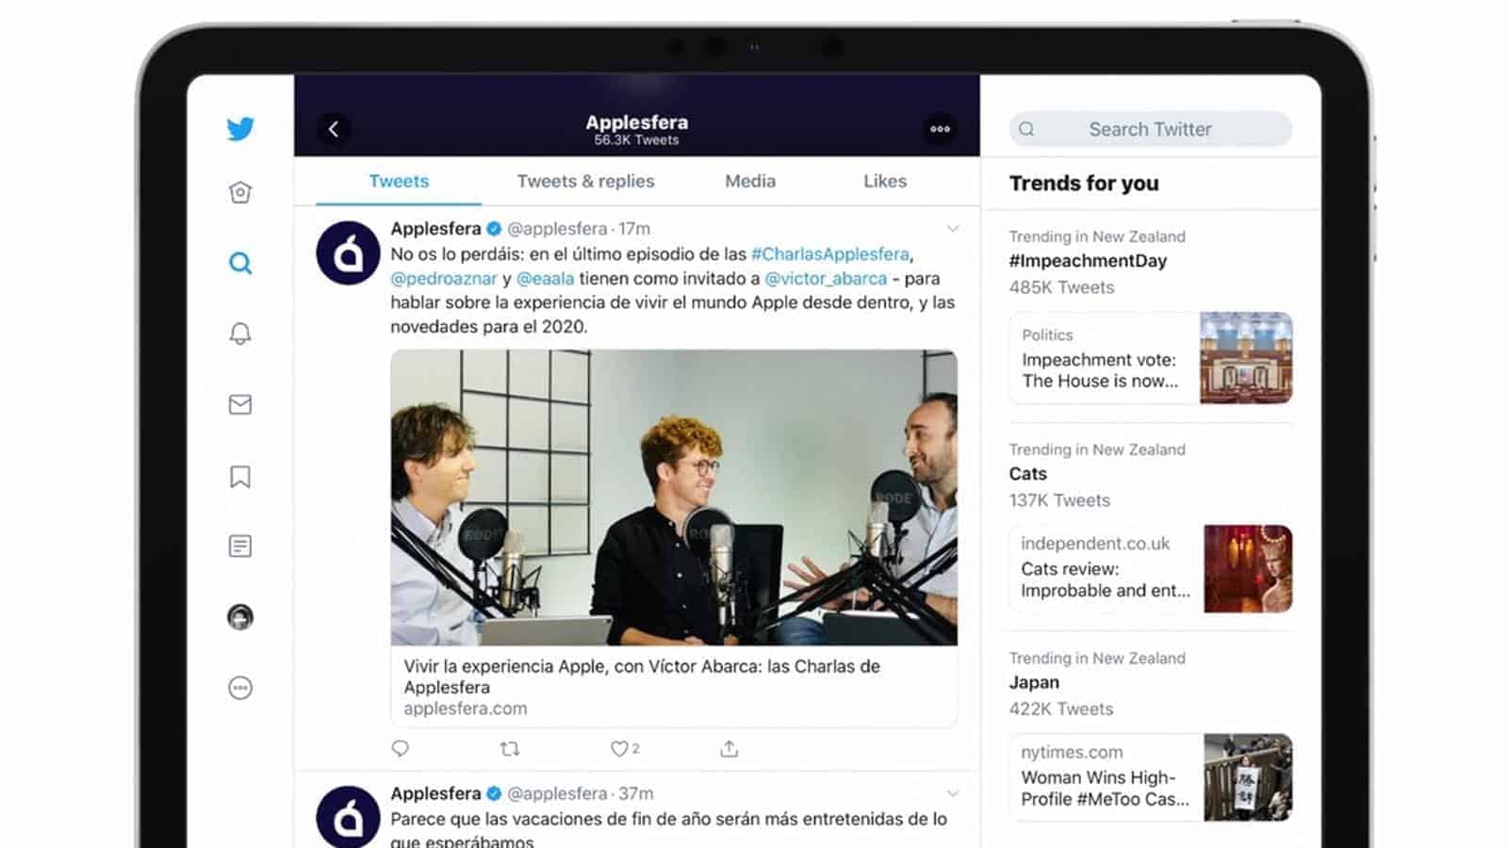Open the @pedroaznar mention
Screen dimensions: 1508x848
pos(444,279)
